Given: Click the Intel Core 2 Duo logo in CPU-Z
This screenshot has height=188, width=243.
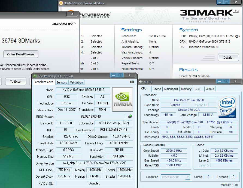Looking at the screenshot, I should [227, 107].
